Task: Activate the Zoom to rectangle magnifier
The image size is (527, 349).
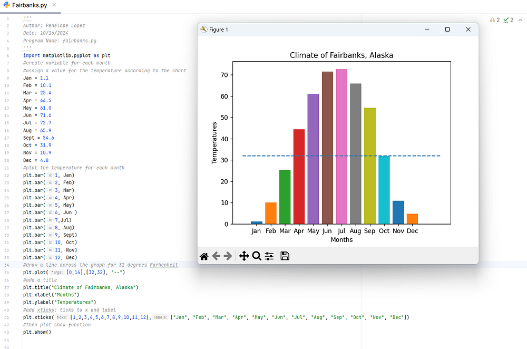Action: [257, 256]
